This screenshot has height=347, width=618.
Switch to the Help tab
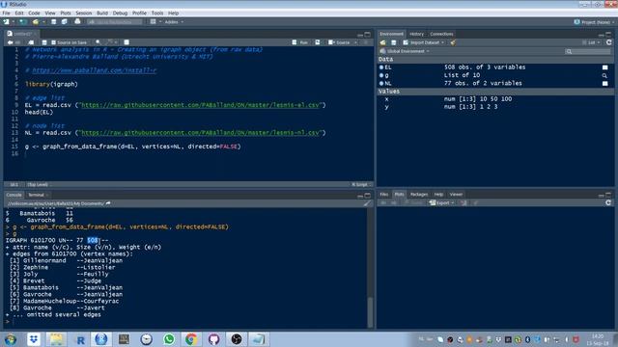point(438,195)
